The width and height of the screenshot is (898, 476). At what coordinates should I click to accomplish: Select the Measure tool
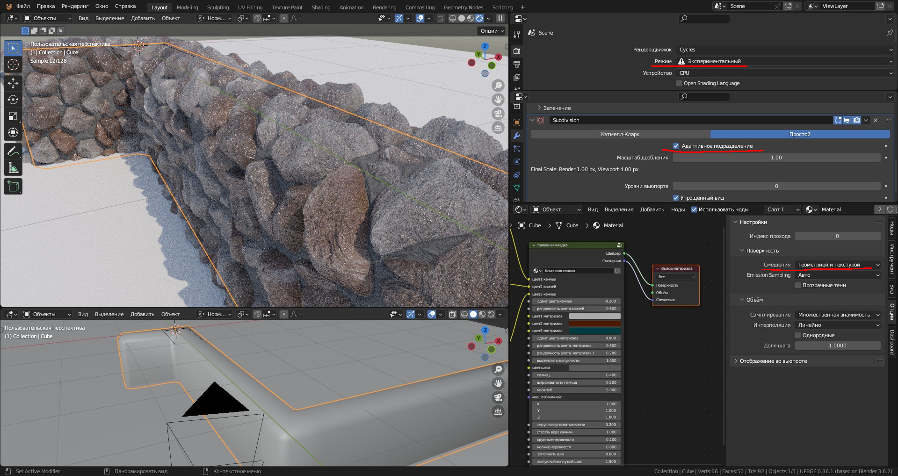13,167
